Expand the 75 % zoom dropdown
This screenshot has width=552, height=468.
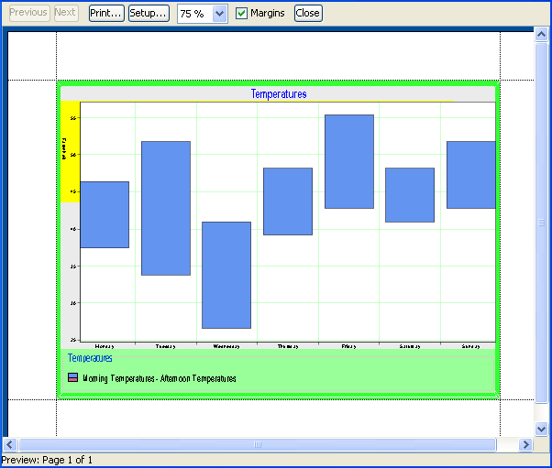tap(219, 14)
